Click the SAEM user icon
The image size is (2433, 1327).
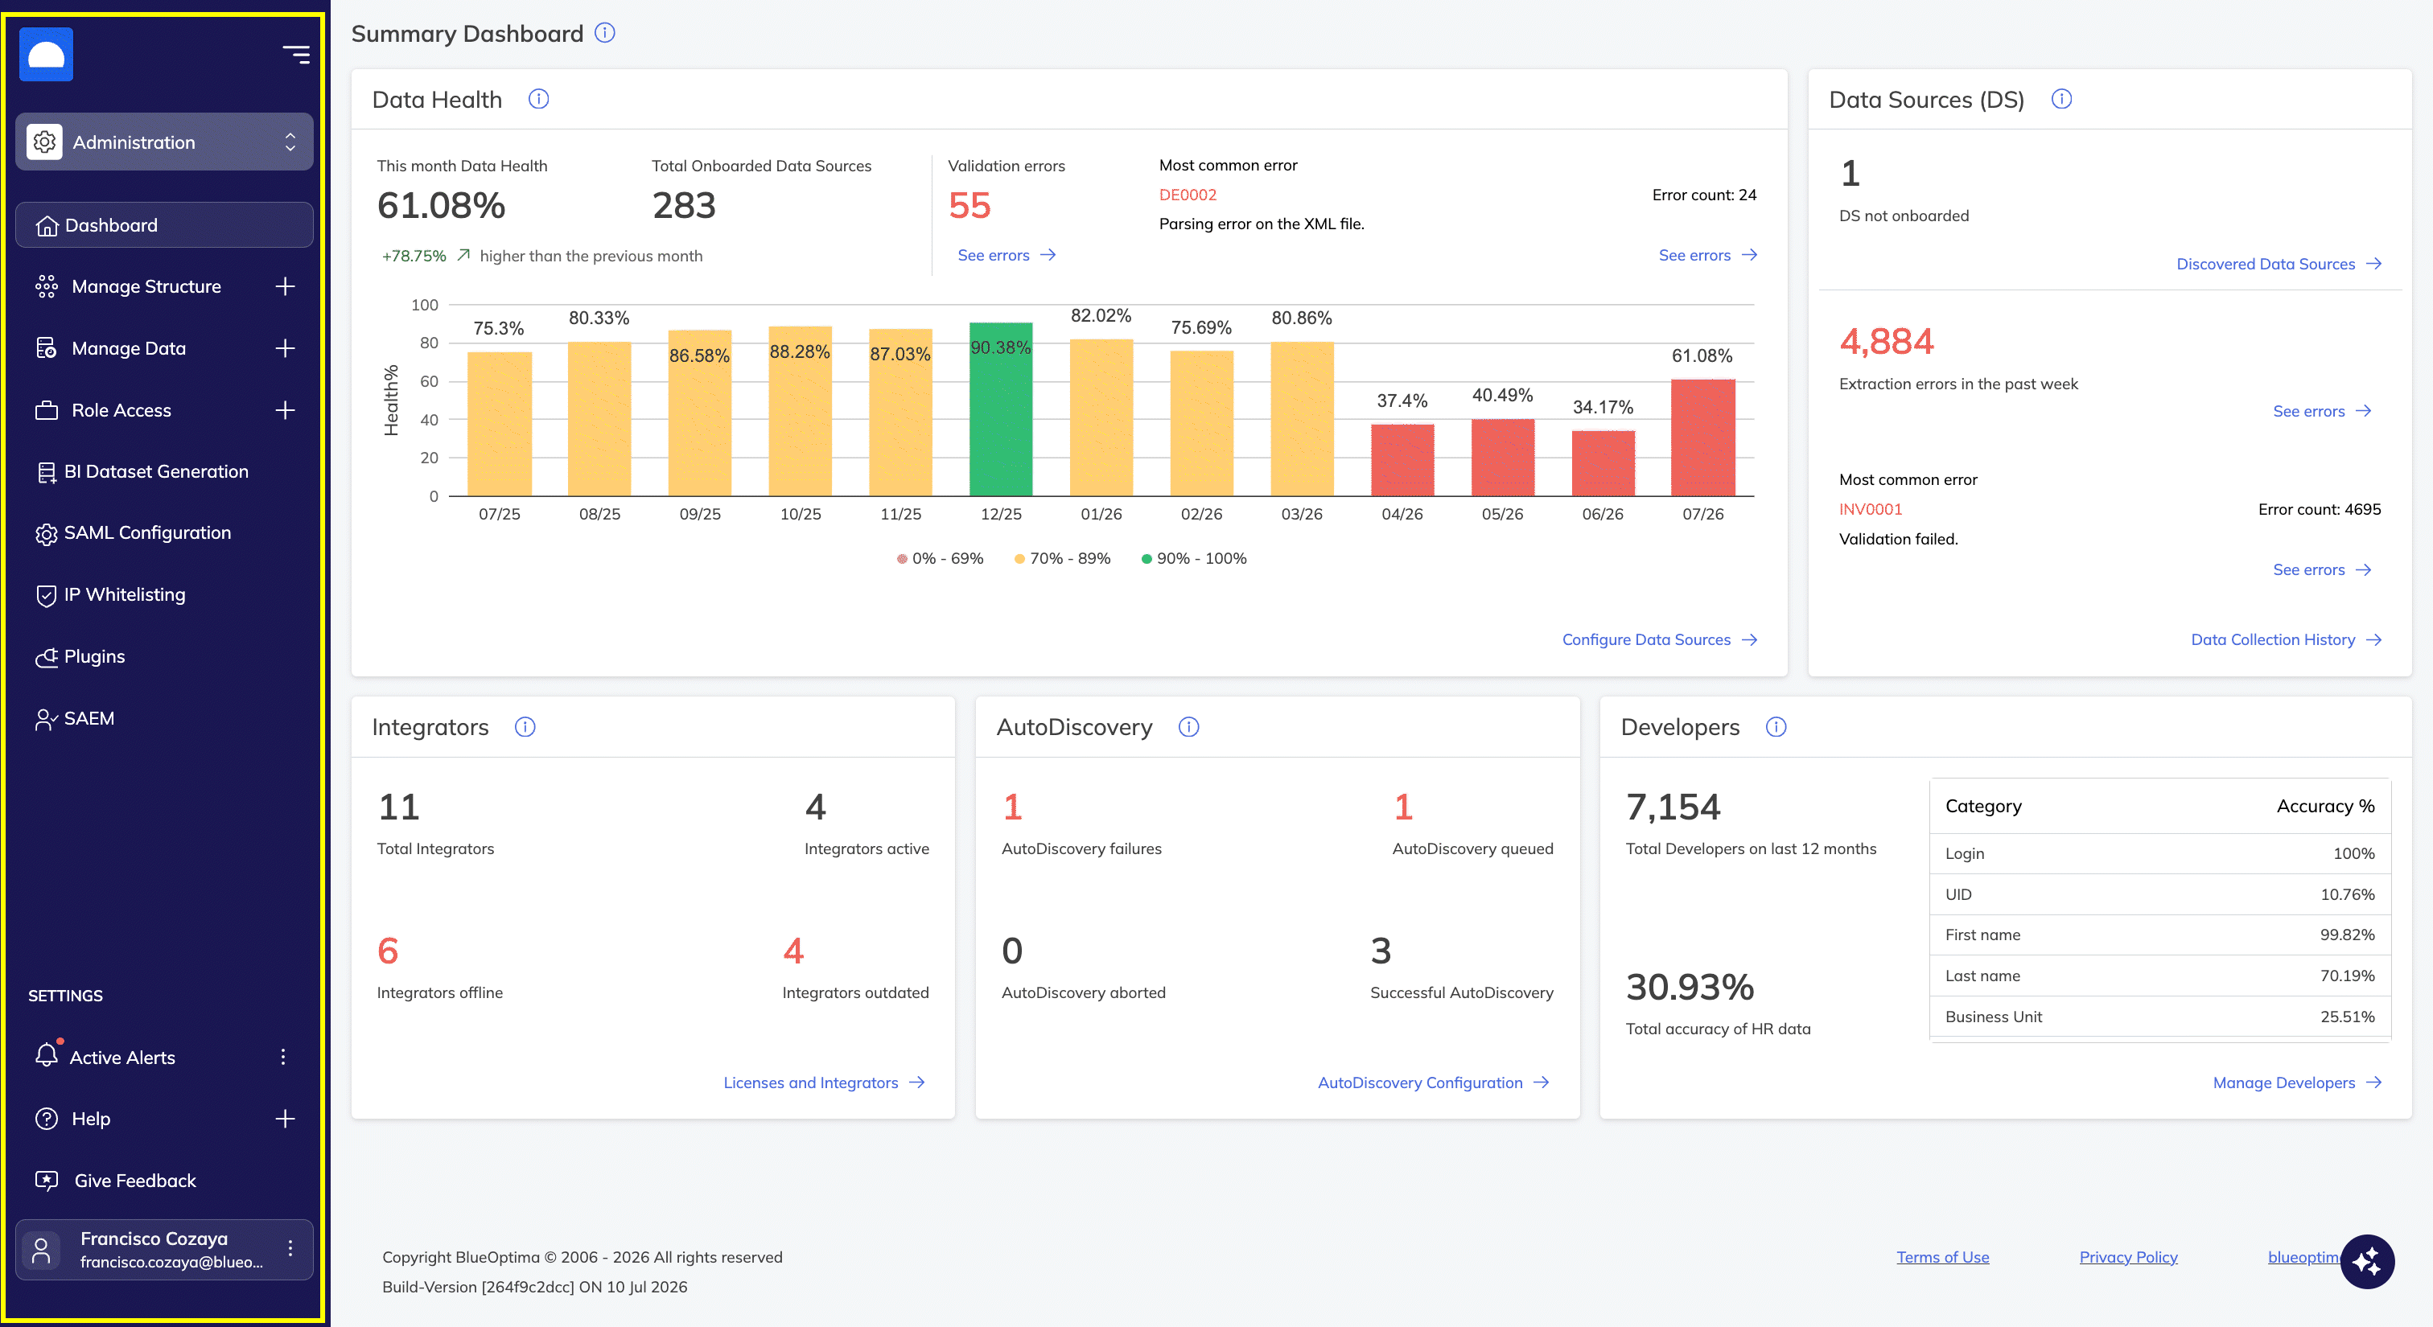tap(47, 719)
